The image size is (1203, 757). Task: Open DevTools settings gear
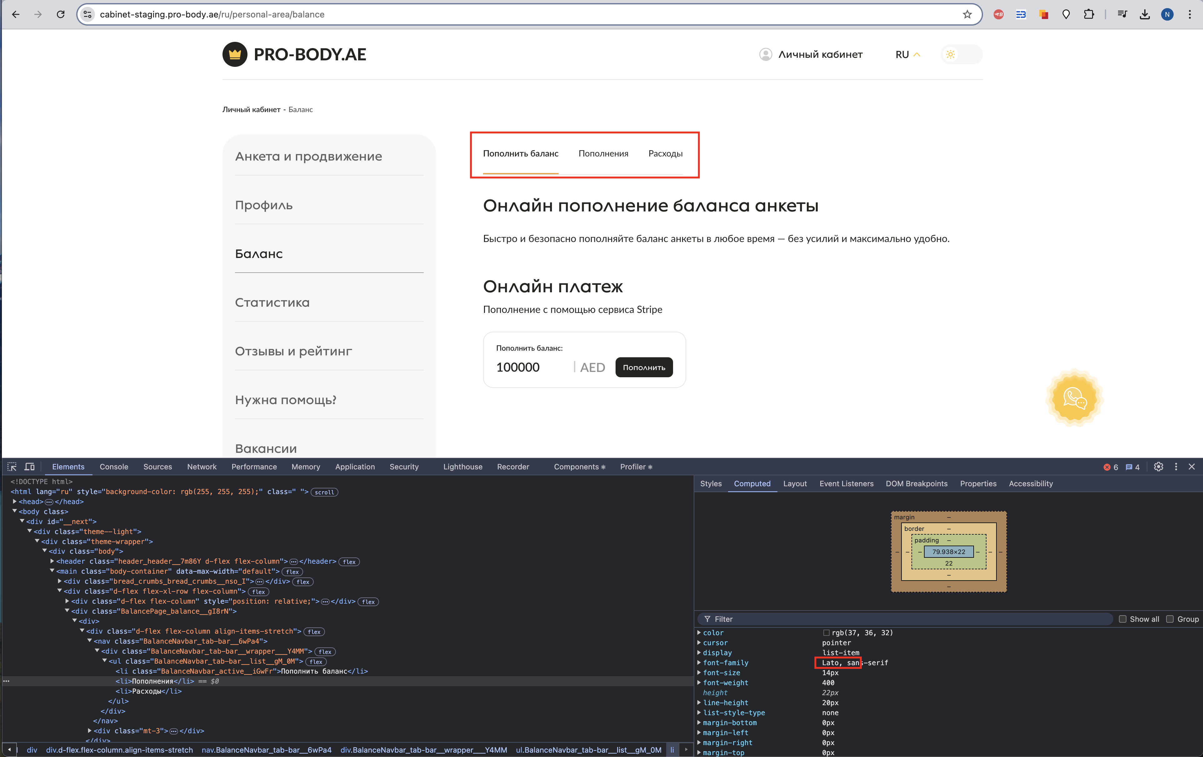[x=1159, y=466]
